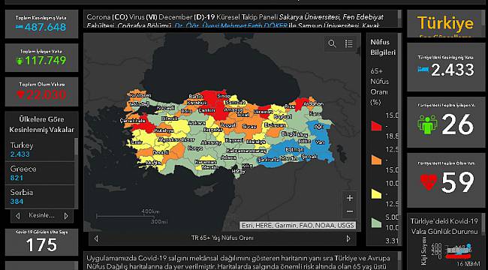
Task: Show next country list tab arrow
Action: [66, 215]
